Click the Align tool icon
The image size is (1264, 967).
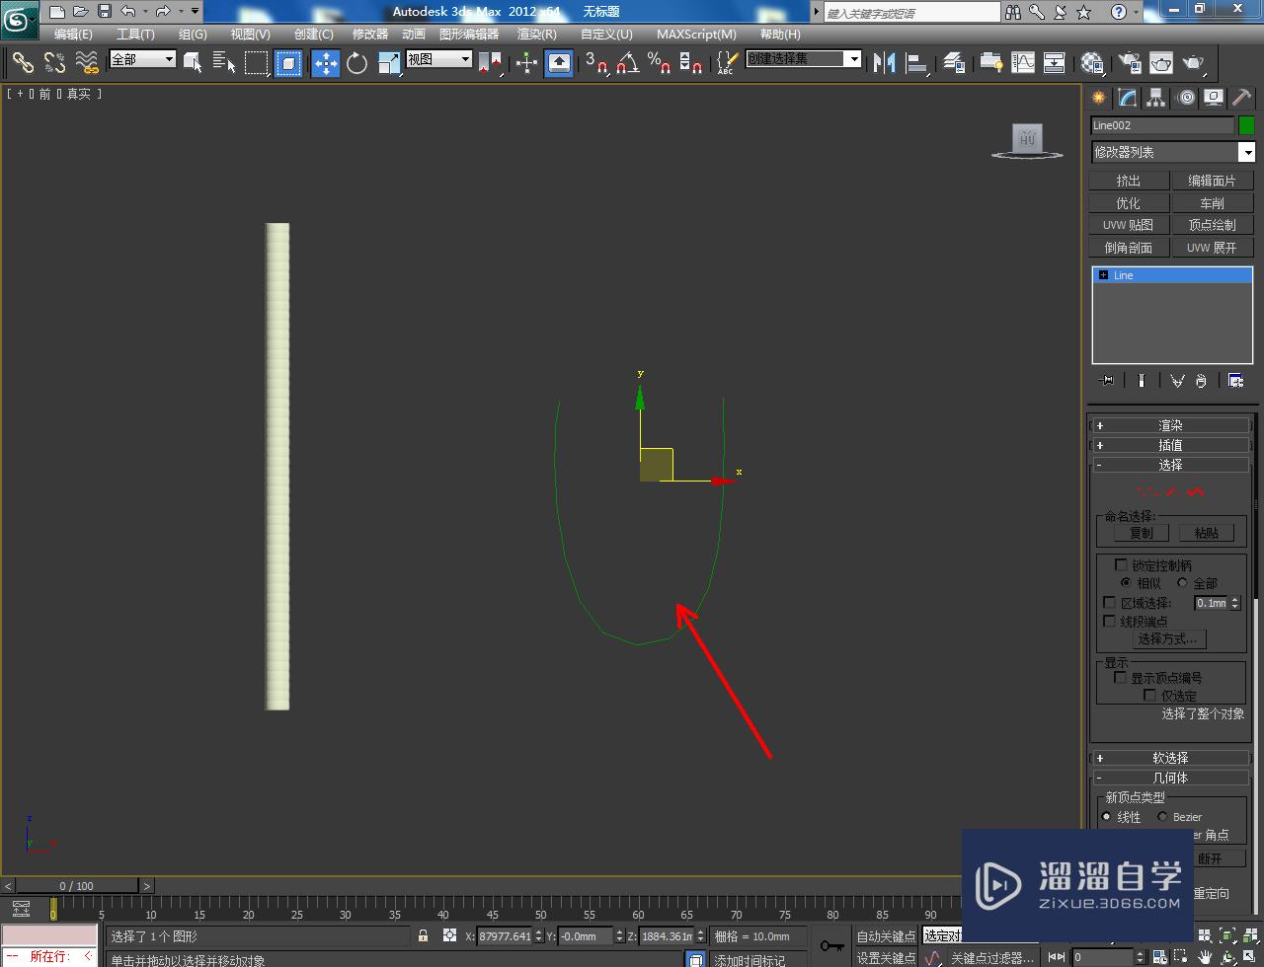pyautogui.click(x=916, y=63)
